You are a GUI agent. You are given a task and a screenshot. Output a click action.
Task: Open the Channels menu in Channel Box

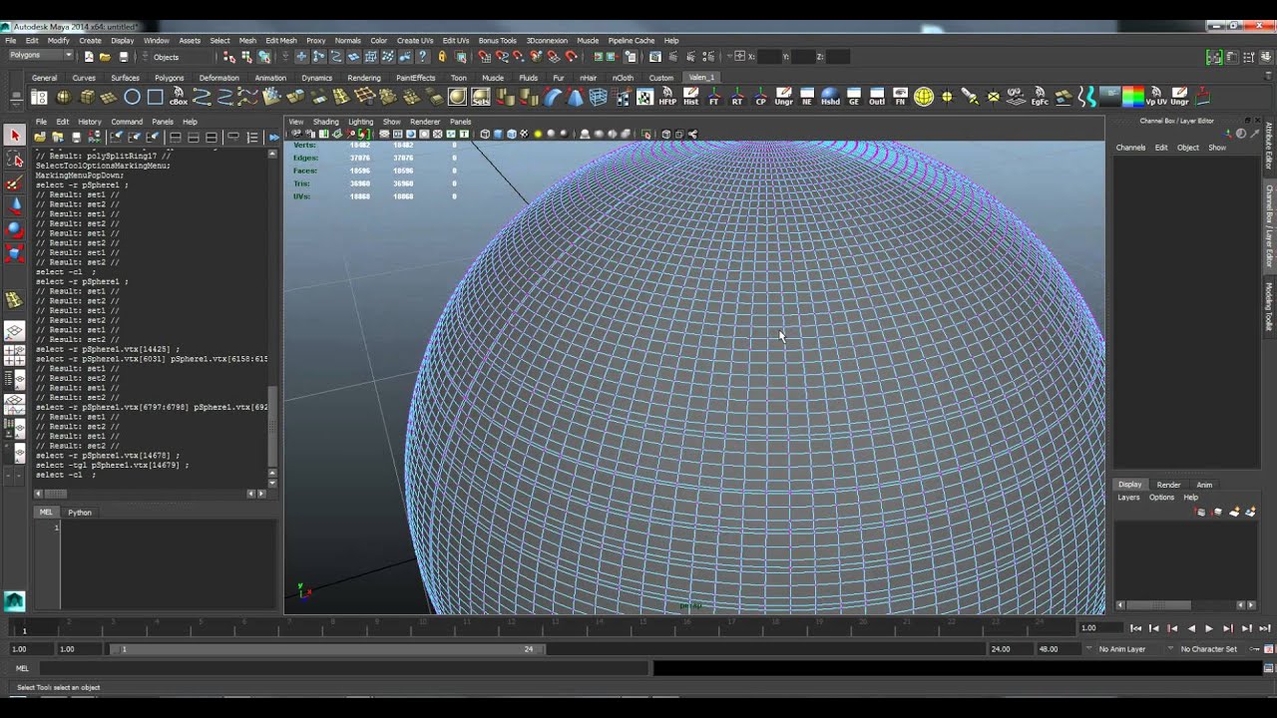[x=1130, y=148]
